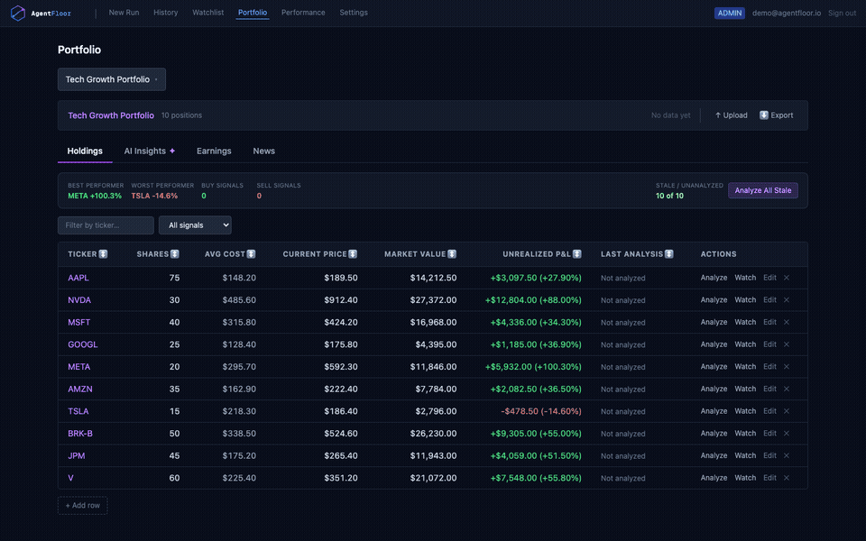Image resolution: width=866 pixels, height=541 pixels.
Task: Delete the MSFT row X icon
Action: [787, 322]
